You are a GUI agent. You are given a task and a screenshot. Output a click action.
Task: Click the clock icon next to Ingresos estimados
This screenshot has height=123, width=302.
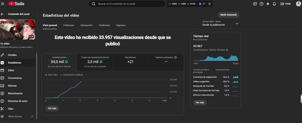pyautogui.click(x=175, y=57)
